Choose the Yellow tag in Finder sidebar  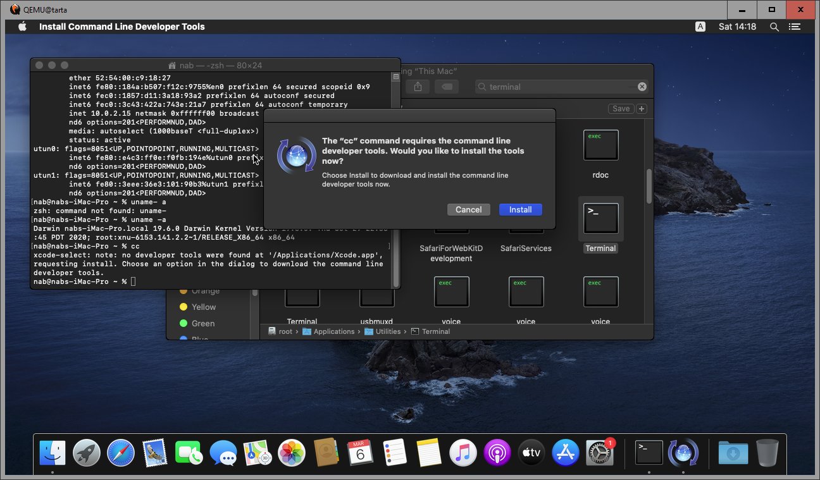point(203,307)
